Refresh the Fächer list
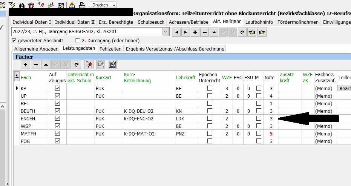The image size is (351, 186). 77,65
